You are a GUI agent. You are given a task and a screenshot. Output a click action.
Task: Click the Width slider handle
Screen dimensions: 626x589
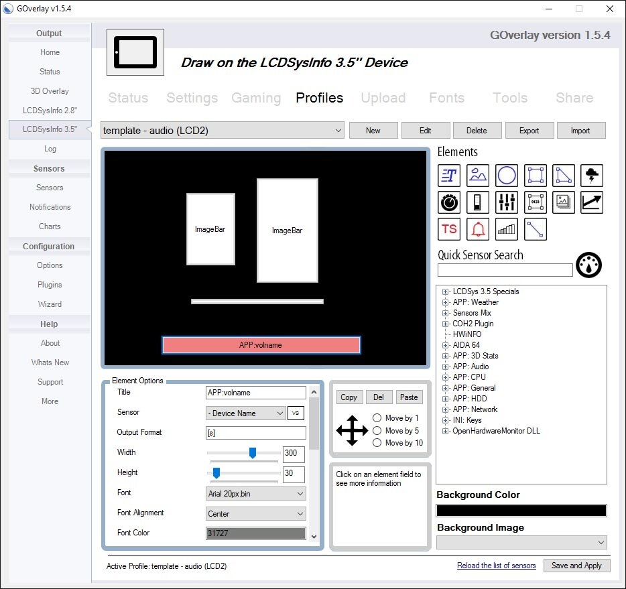click(x=252, y=452)
